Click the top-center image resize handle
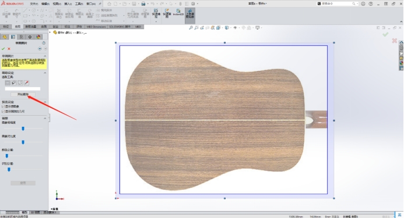The image size is (404, 218). coord(224,42)
